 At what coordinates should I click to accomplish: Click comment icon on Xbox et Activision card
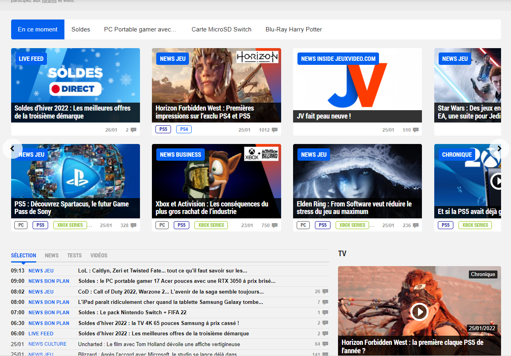274,226
